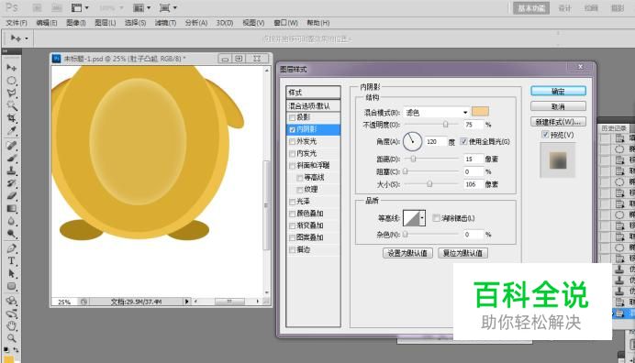Image resolution: width=635 pixels, height=363 pixels.
Task: Uncheck the 预览 preview checkbox
Action: [545, 135]
